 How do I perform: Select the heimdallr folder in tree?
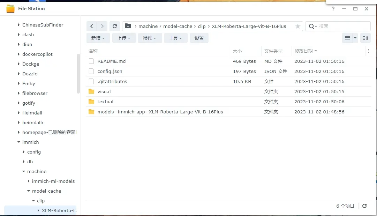pyautogui.click(x=33, y=123)
